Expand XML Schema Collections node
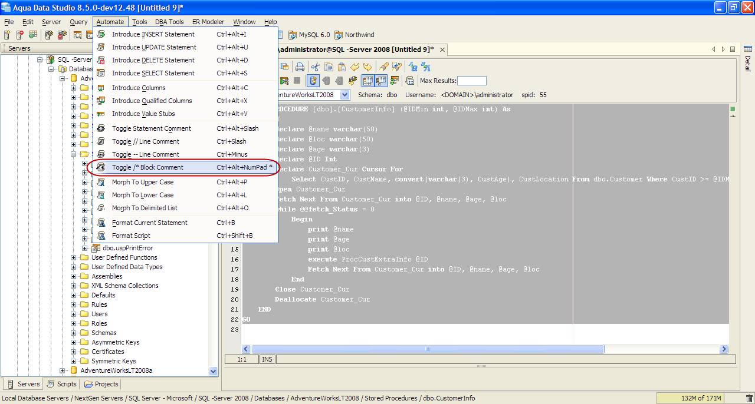Screen dimensions: 755x404 pos(74,286)
